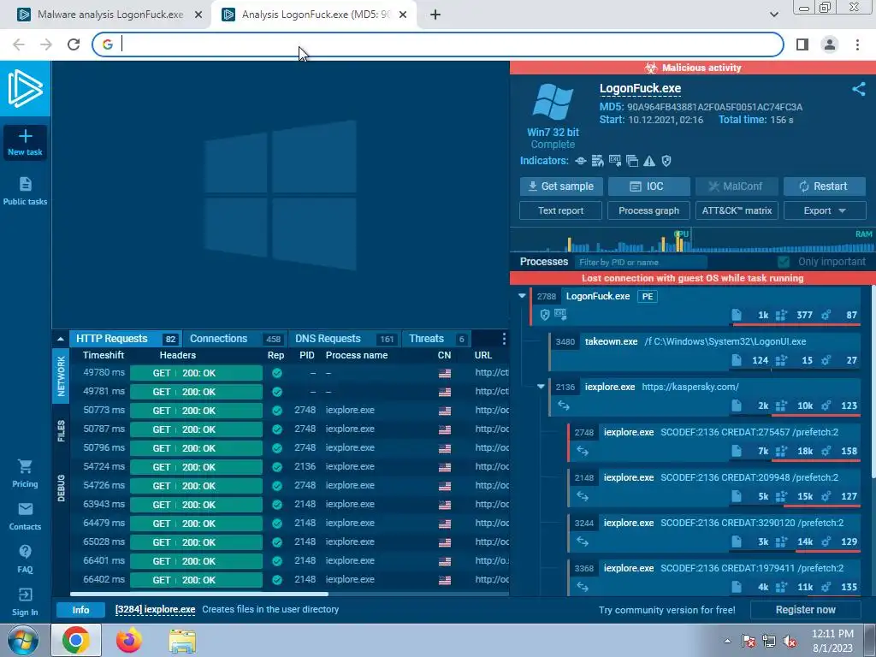The image size is (876, 657).
Task: Click the Info button in status bar
Action: 80,610
